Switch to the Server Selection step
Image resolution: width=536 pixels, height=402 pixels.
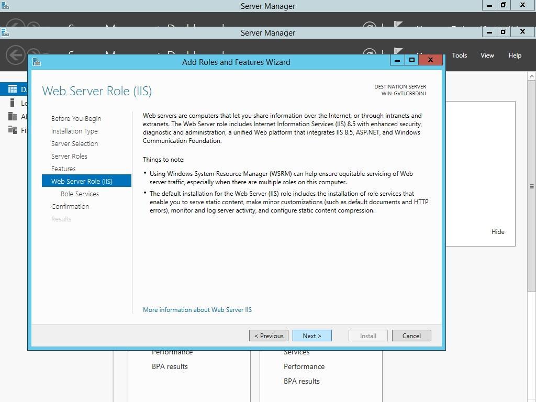74,143
